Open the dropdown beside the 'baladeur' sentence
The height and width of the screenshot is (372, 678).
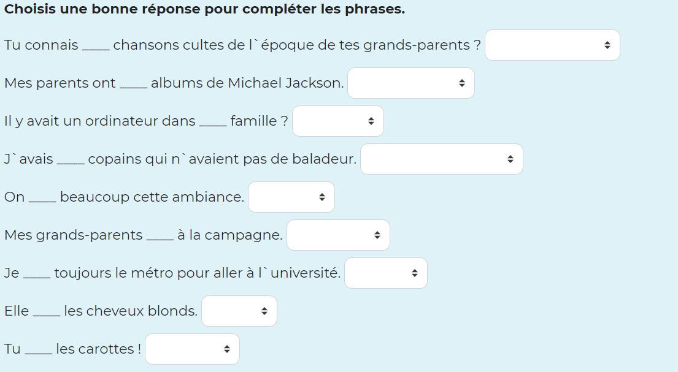(441, 159)
